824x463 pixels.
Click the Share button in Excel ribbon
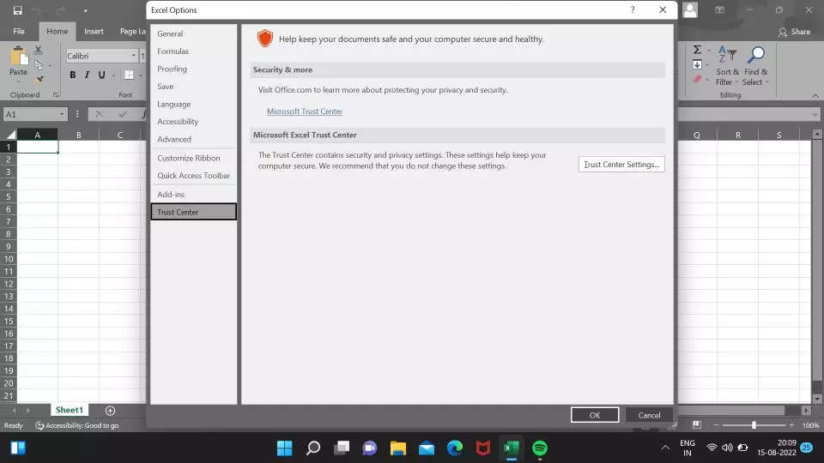795,32
